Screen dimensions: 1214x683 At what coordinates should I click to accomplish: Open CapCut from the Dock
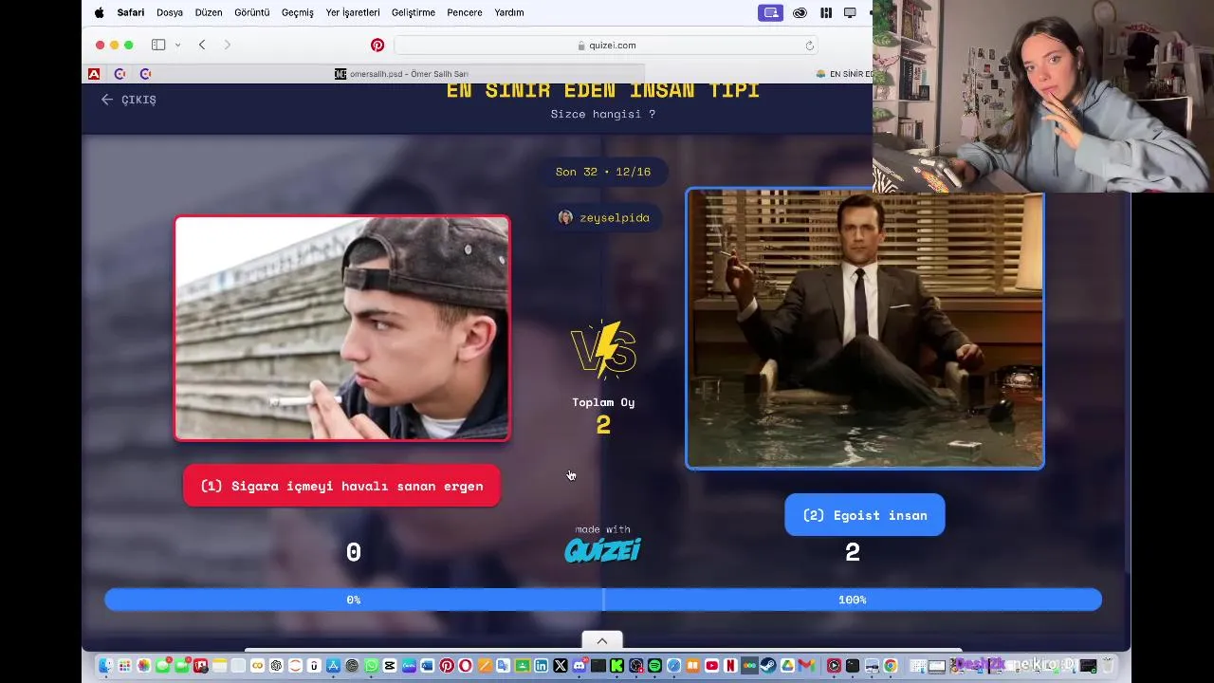pyautogui.click(x=390, y=666)
